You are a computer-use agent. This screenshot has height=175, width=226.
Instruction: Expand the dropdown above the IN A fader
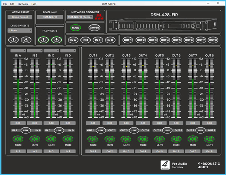tap(18, 51)
